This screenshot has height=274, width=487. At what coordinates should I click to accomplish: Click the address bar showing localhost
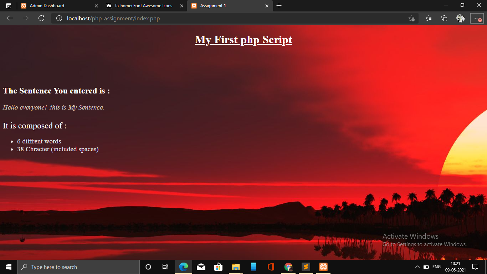pos(143,18)
